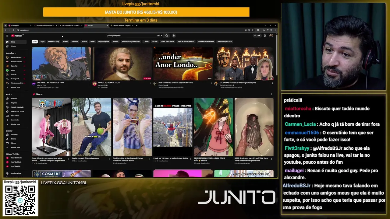Click the Criar button

[x=257, y=36]
